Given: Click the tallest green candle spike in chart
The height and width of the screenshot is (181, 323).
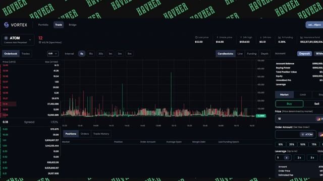Looking at the screenshot, I should pos(171,94).
